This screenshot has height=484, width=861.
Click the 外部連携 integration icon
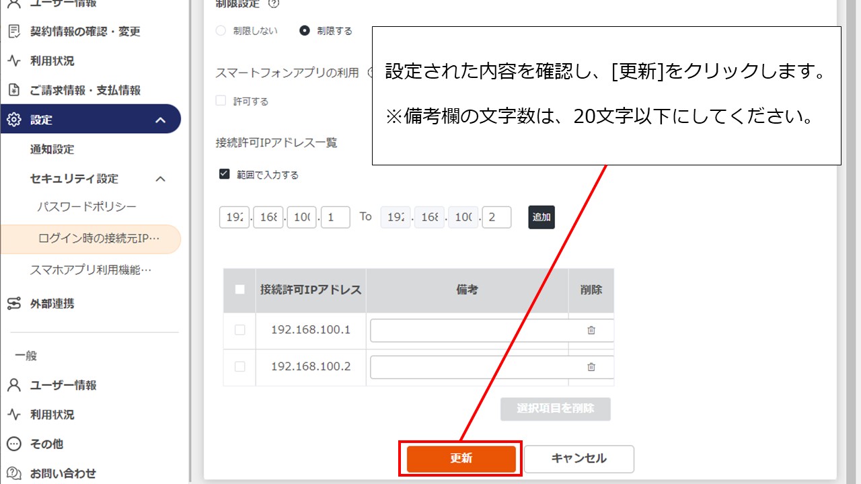click(x=13, y=304)
